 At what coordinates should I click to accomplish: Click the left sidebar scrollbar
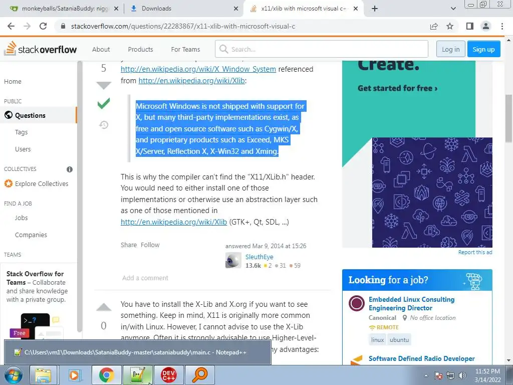pos(79,197)
